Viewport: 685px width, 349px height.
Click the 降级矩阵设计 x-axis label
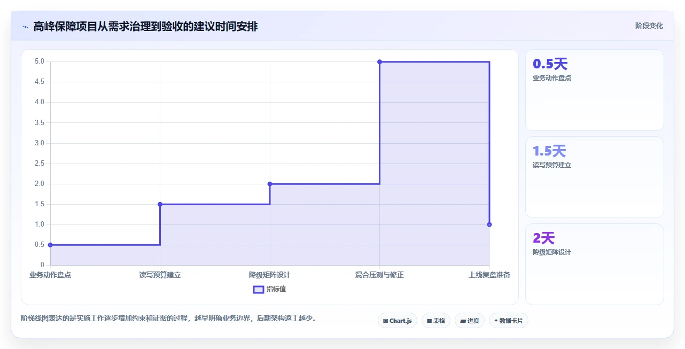(270, 275)
